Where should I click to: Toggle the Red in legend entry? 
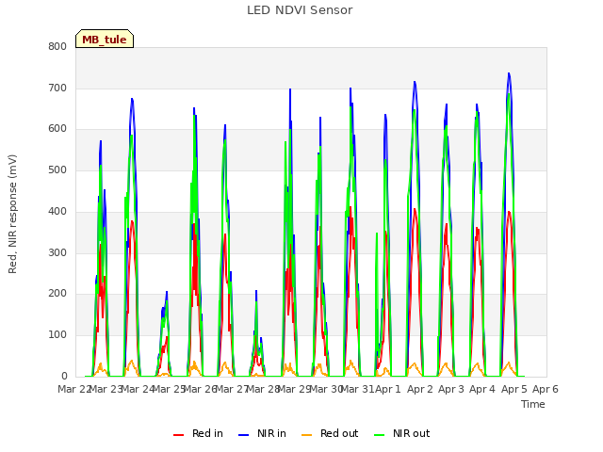tap(198, 433)
